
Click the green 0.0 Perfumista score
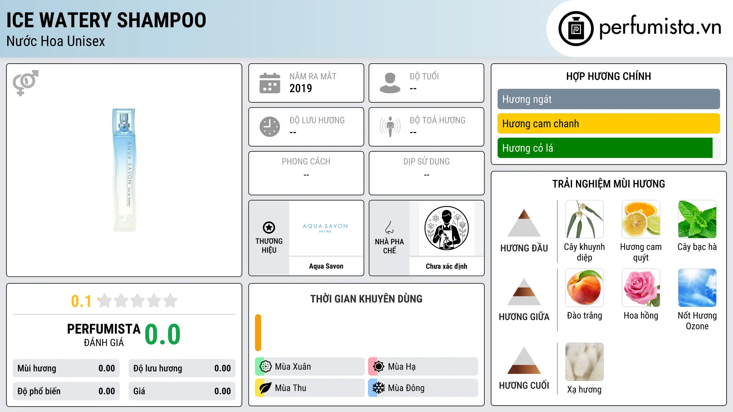(x=162, y=334)
